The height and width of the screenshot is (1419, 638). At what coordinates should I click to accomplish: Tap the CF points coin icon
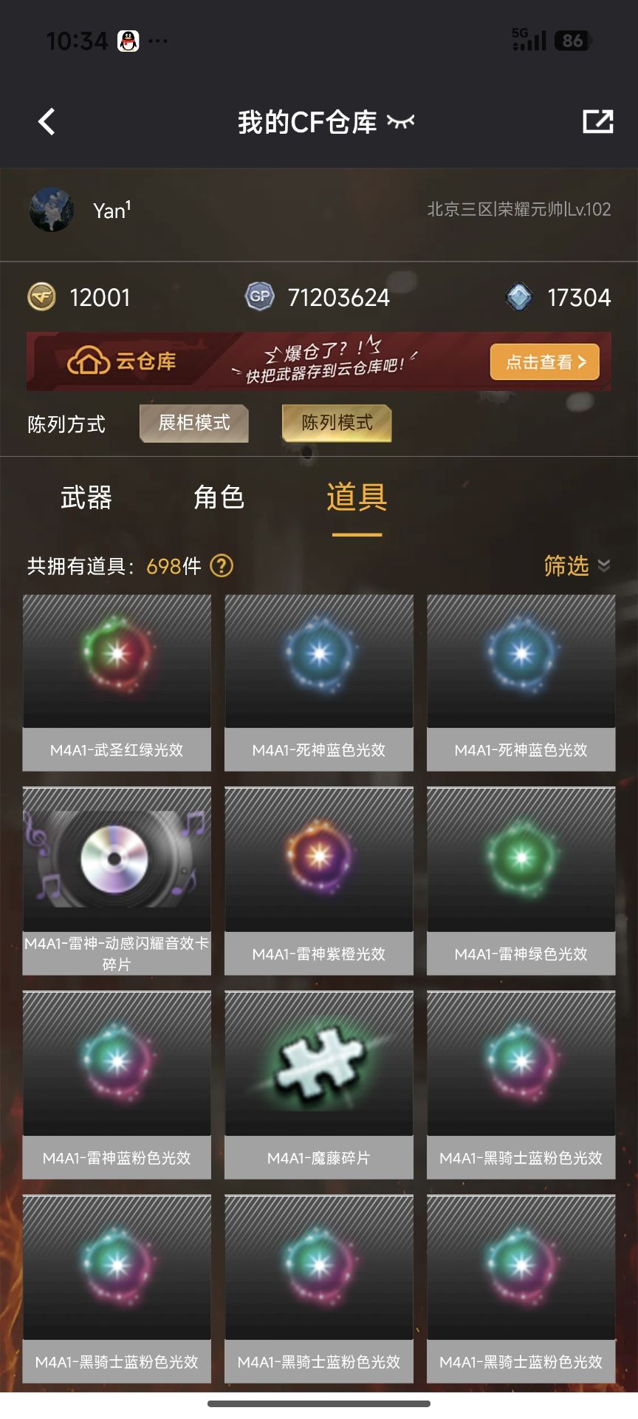[41, 297]
